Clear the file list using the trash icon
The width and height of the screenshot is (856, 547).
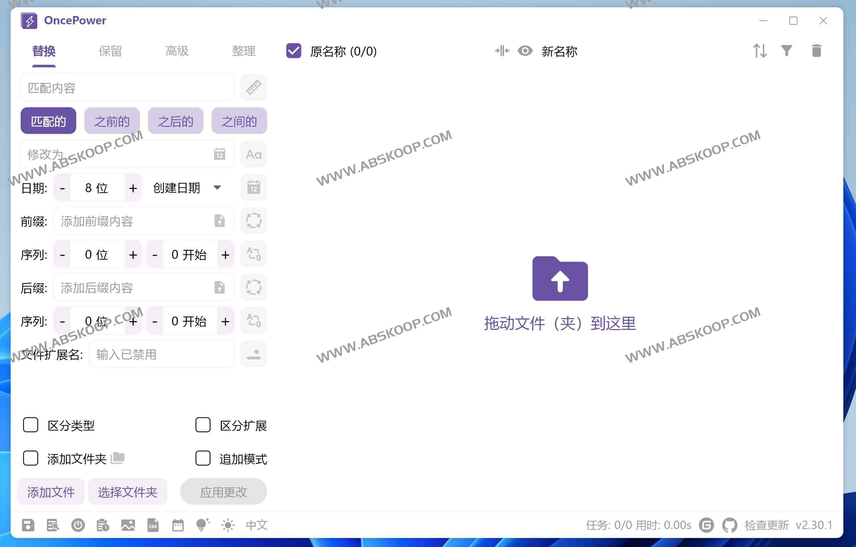point(817,51)
